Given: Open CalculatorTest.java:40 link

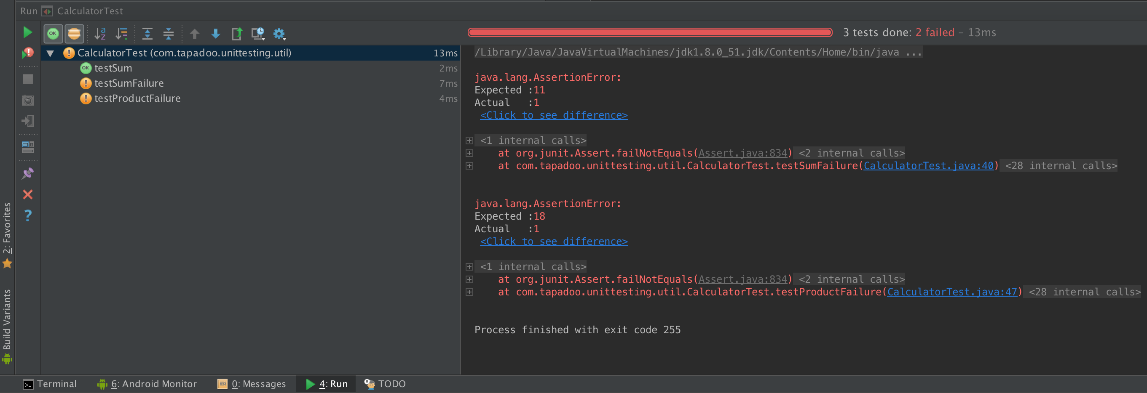Looking at the screenshot, I should tap(928, 166).
